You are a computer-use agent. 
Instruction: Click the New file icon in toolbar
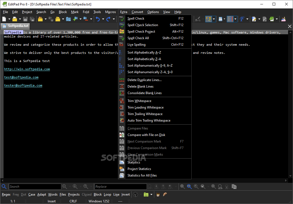click(4, 19)
